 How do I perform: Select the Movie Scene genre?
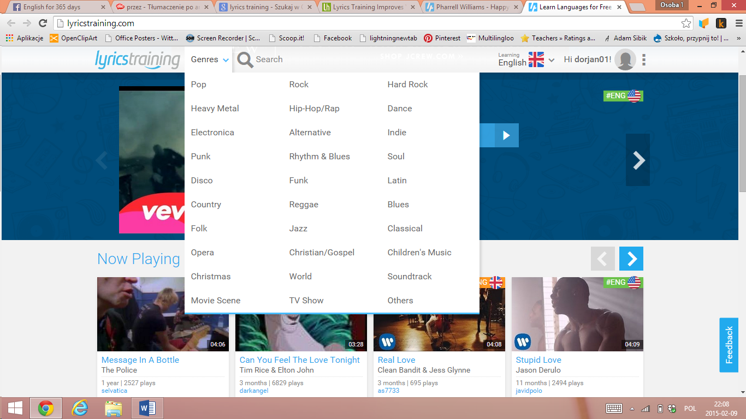click(216, 301)
